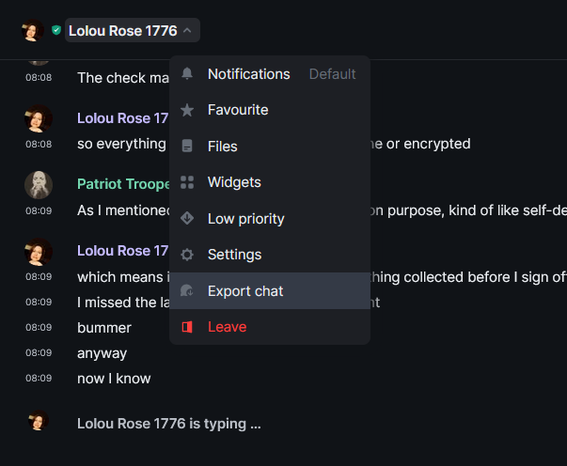Click the Settings gear icon
The image size is (567, 466).
187,255
